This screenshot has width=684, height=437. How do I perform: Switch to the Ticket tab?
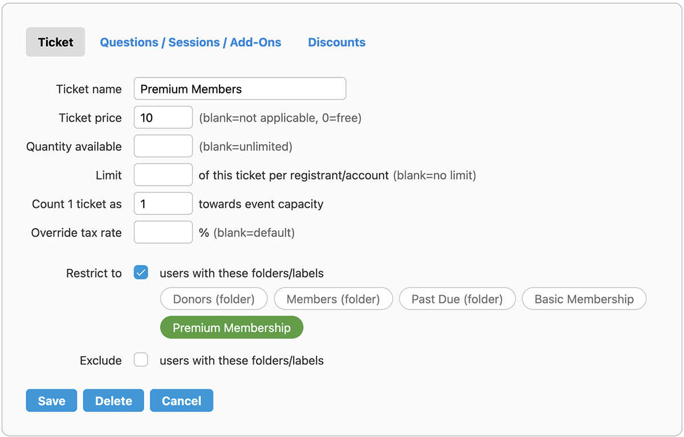55,42
